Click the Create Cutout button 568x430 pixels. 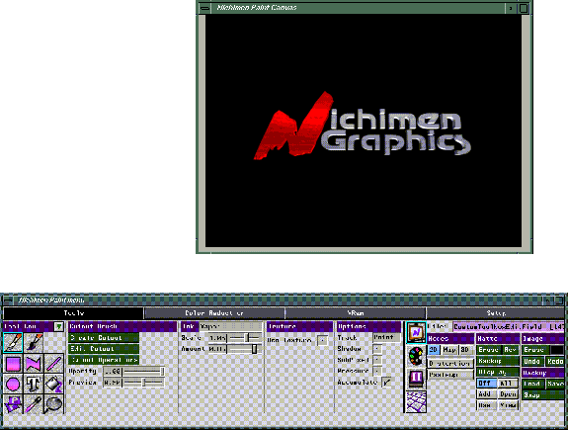[104, 337]
